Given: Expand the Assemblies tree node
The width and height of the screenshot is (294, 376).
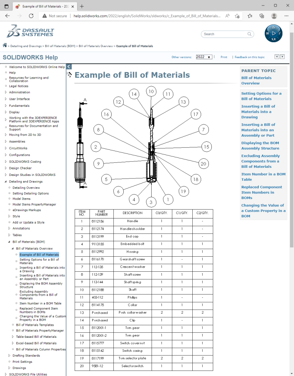Looking at the screenshot, I should pos(6,141).
